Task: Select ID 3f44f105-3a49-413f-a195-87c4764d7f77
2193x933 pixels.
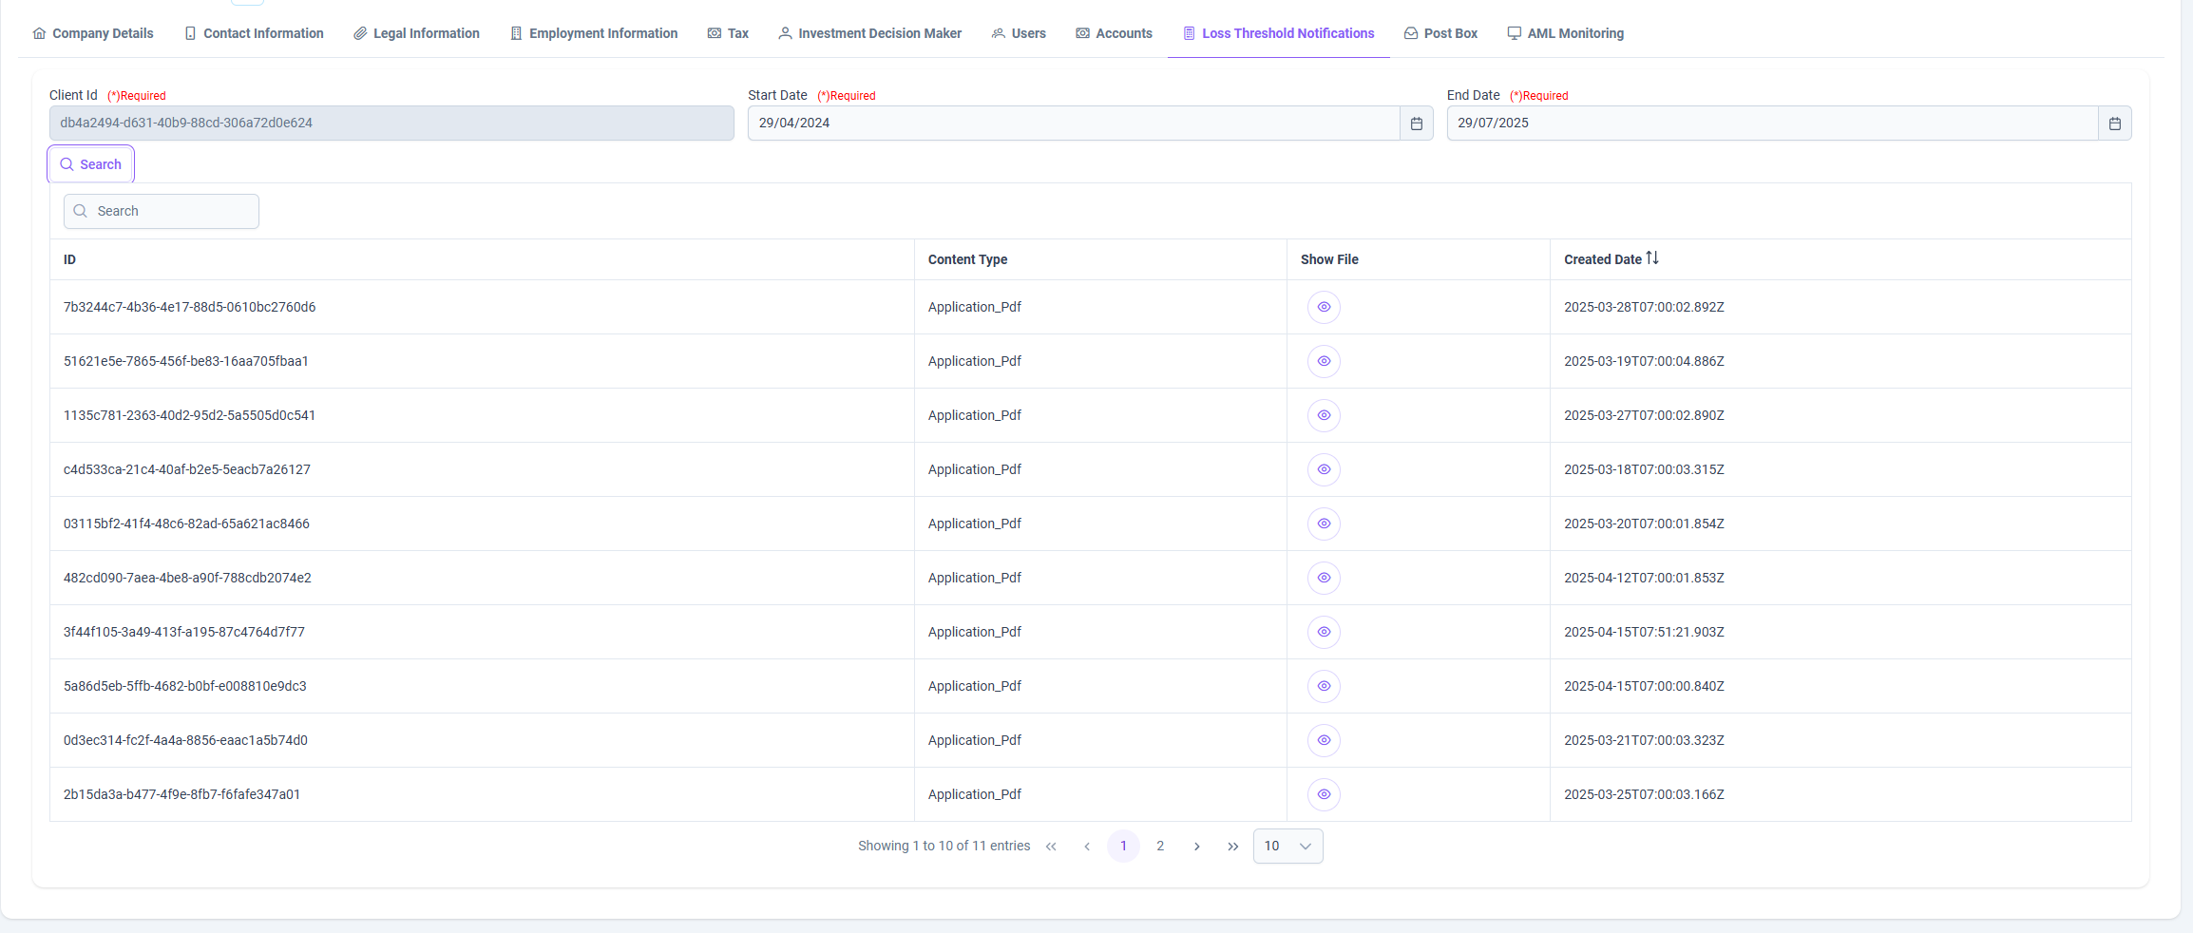Action: tap(184, 632)
